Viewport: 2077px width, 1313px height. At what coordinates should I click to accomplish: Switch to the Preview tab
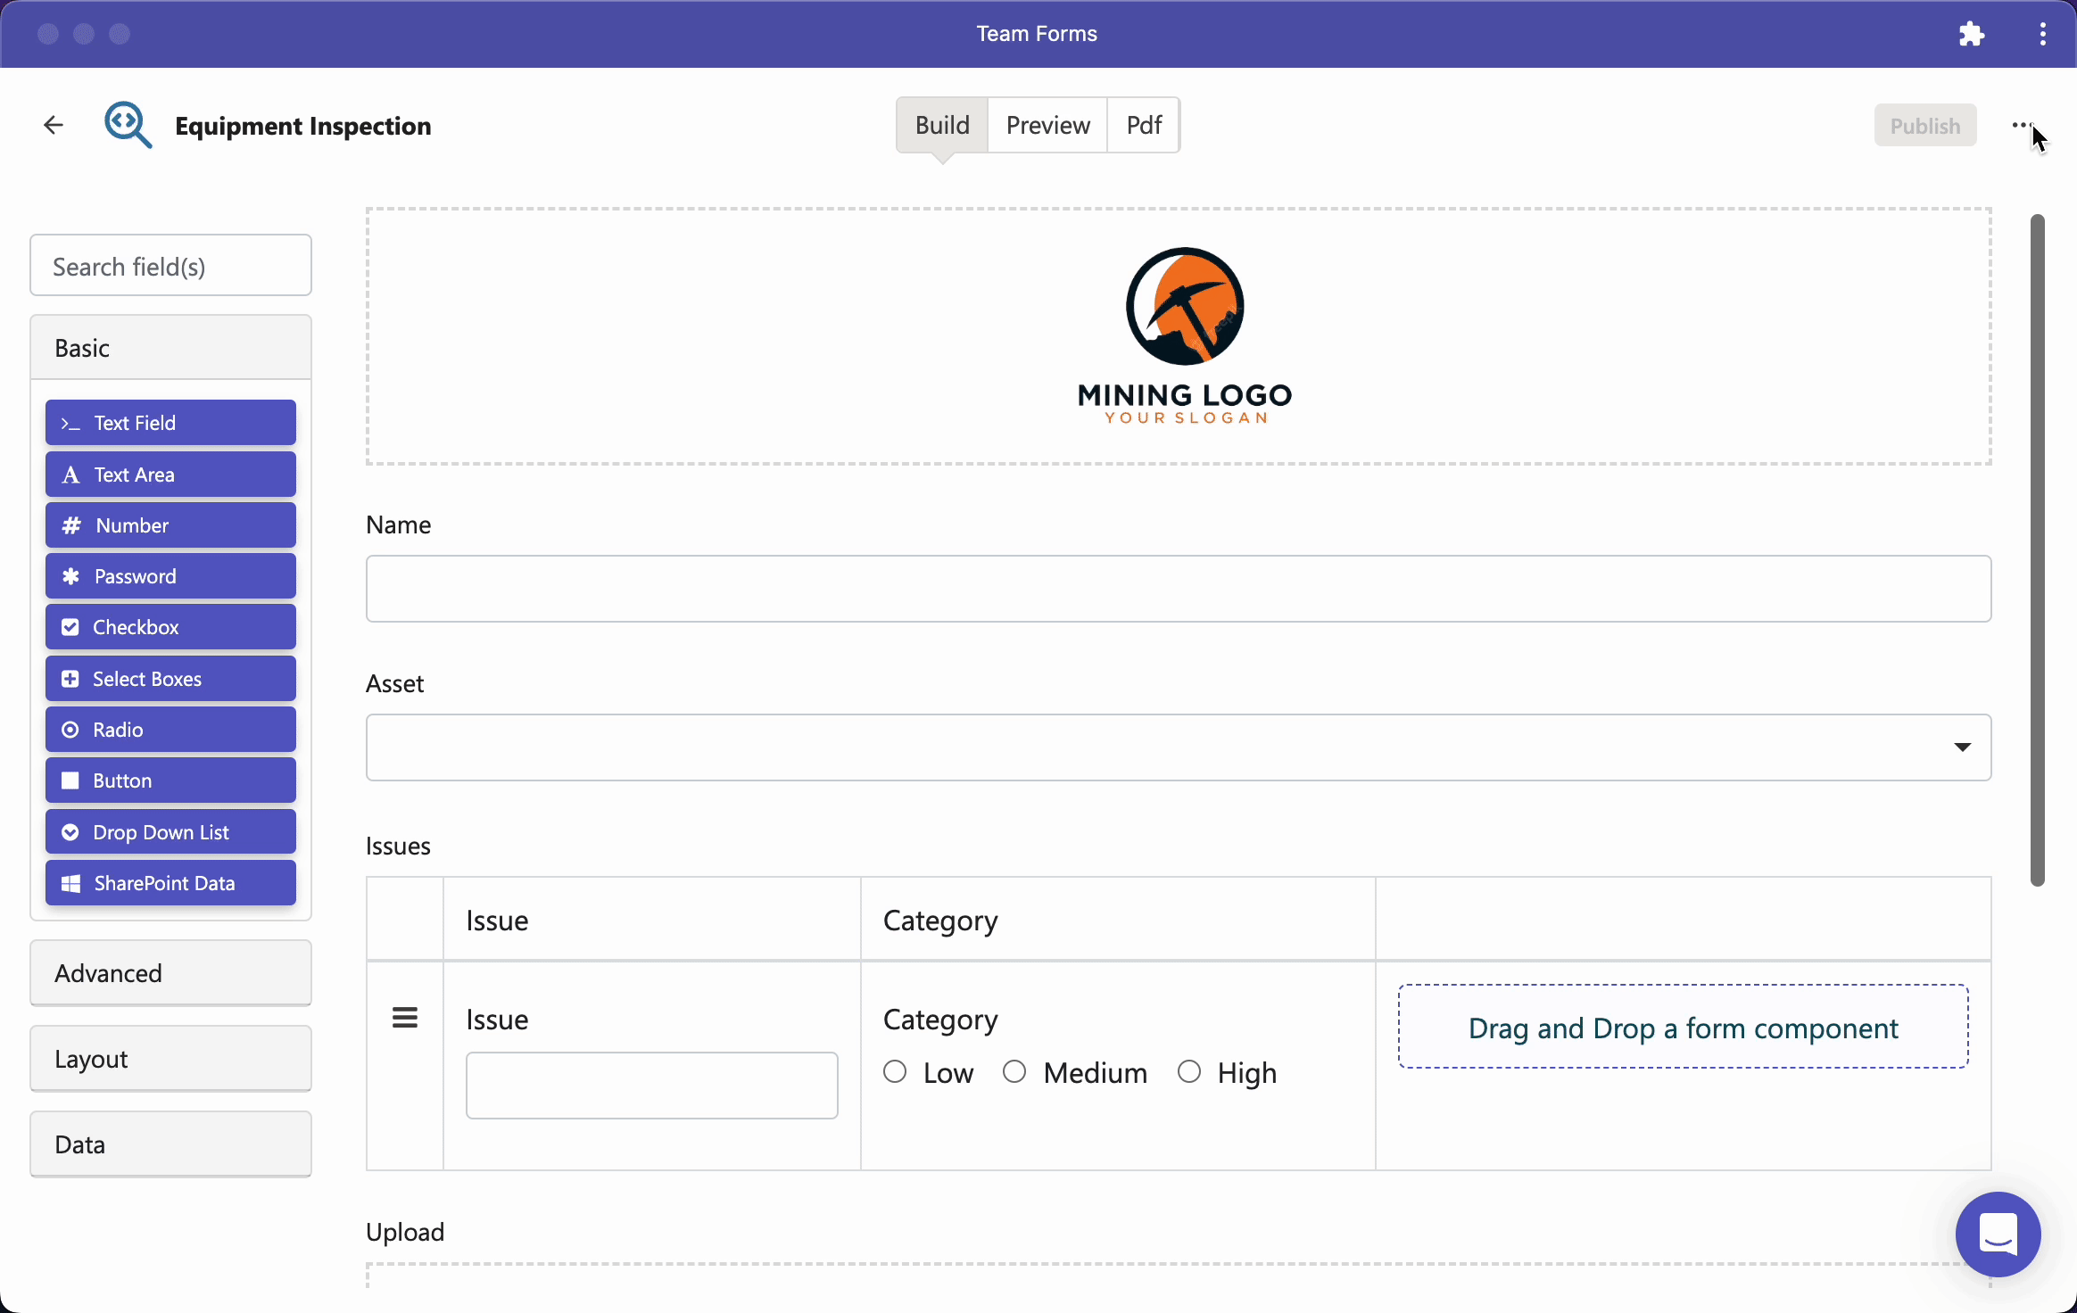coord(1047,125)
